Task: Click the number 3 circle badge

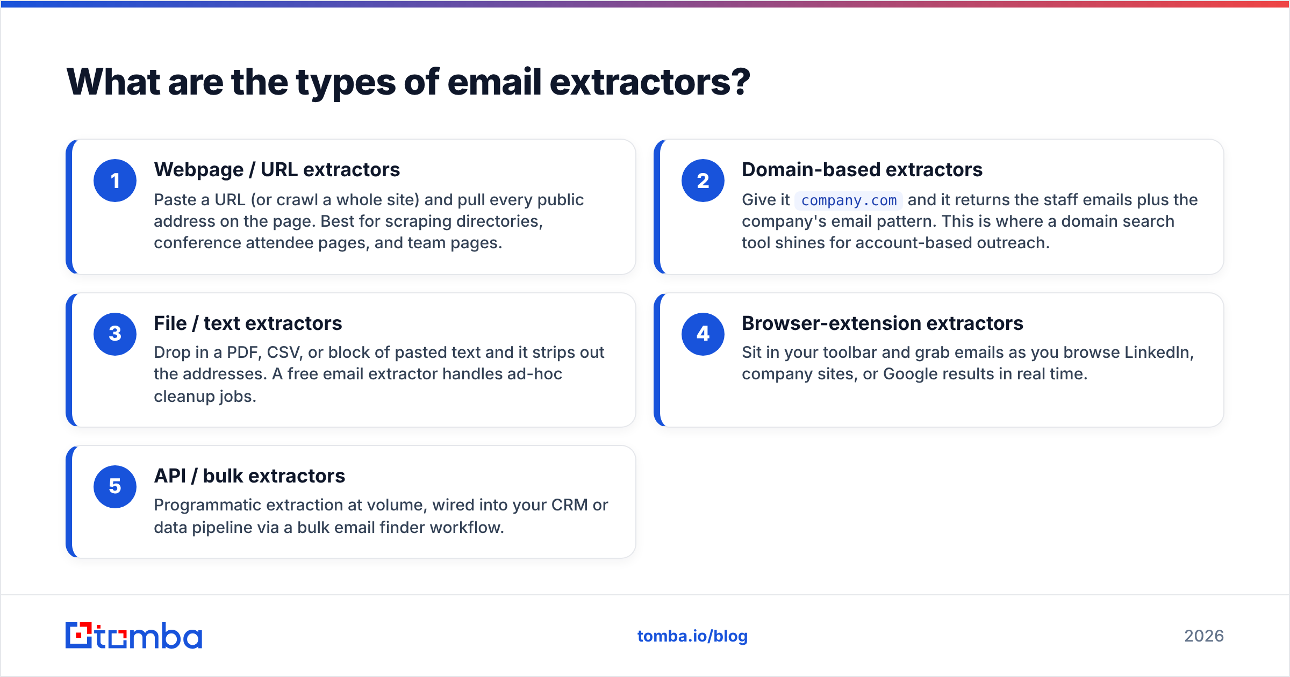Action: click(115, 334)
